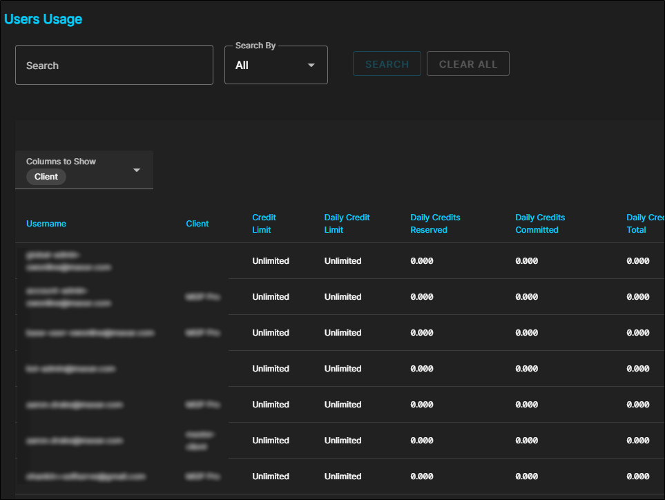Click the Credit Limit column header
This screenshot has height=500, width=665.
click(264, 224)
